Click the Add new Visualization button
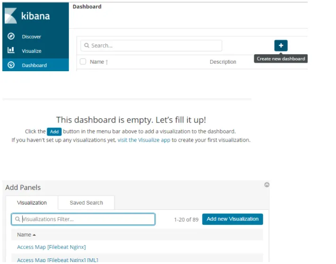Viewport: 336px width, 264px height. tap(233, 219)
